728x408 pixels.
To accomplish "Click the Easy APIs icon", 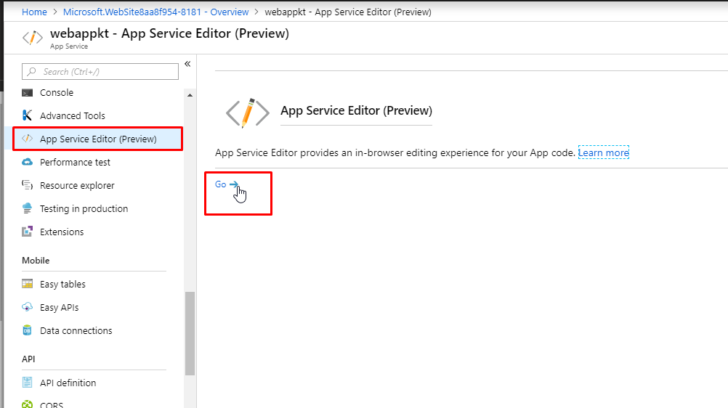I will 28,307.
